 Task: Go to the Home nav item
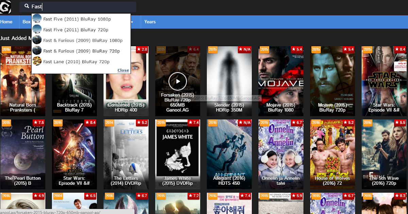pyautogui.click(x=6, y=22)
